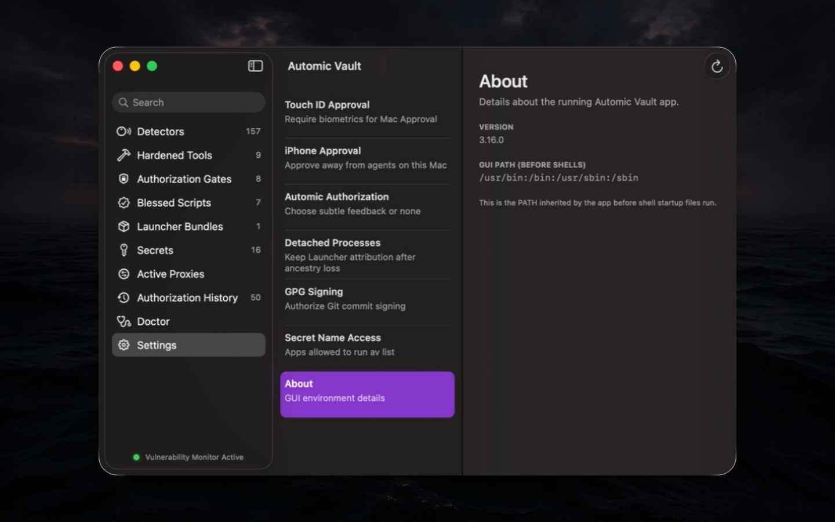
Task: Click the Hardened Tools hammer icon
Action: (x=124, y=155)
